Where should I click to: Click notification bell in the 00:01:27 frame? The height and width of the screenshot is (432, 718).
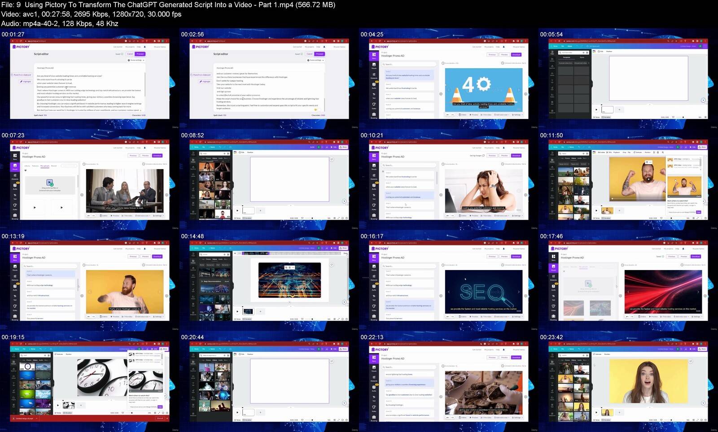coord(144,47)
